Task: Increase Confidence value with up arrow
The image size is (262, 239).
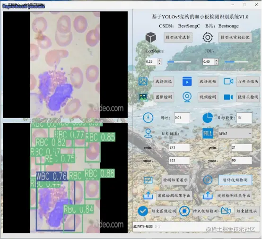Action: (x=159, y=60)
